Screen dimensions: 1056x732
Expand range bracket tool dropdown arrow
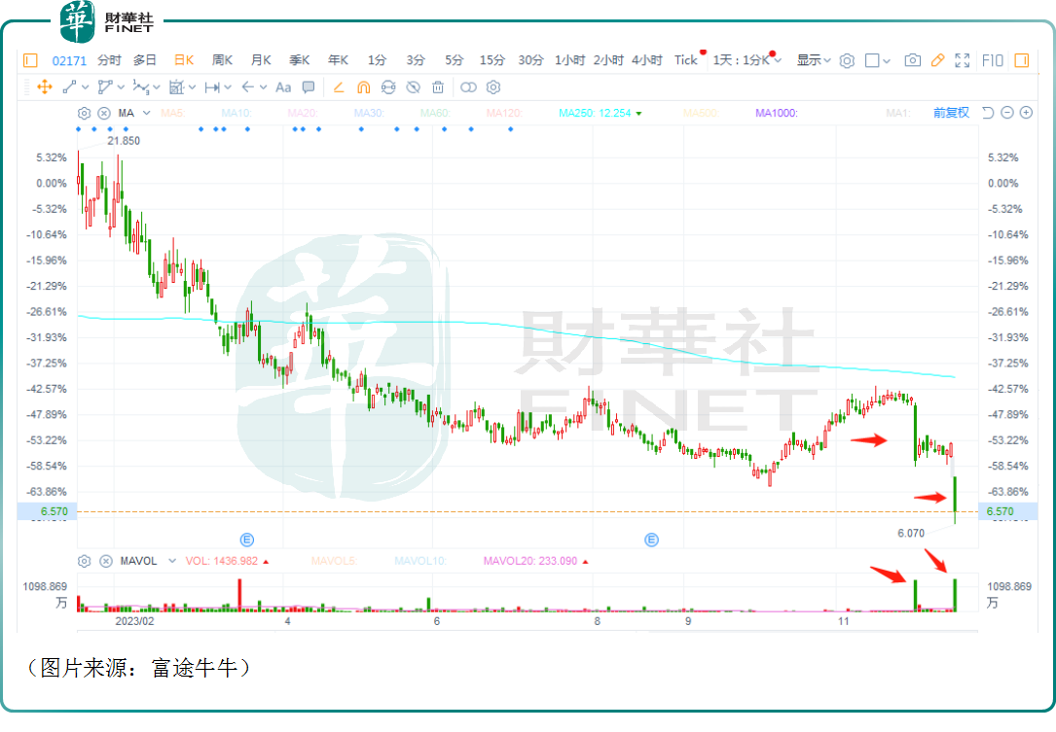[228, 87]
